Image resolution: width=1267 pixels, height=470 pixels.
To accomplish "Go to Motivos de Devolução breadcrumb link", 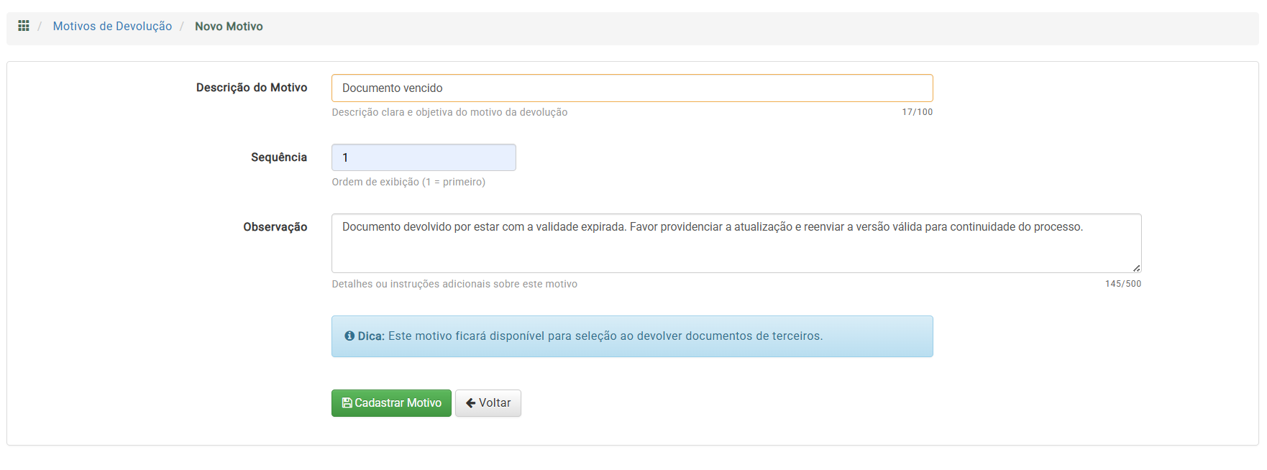I will click(112, 26).
